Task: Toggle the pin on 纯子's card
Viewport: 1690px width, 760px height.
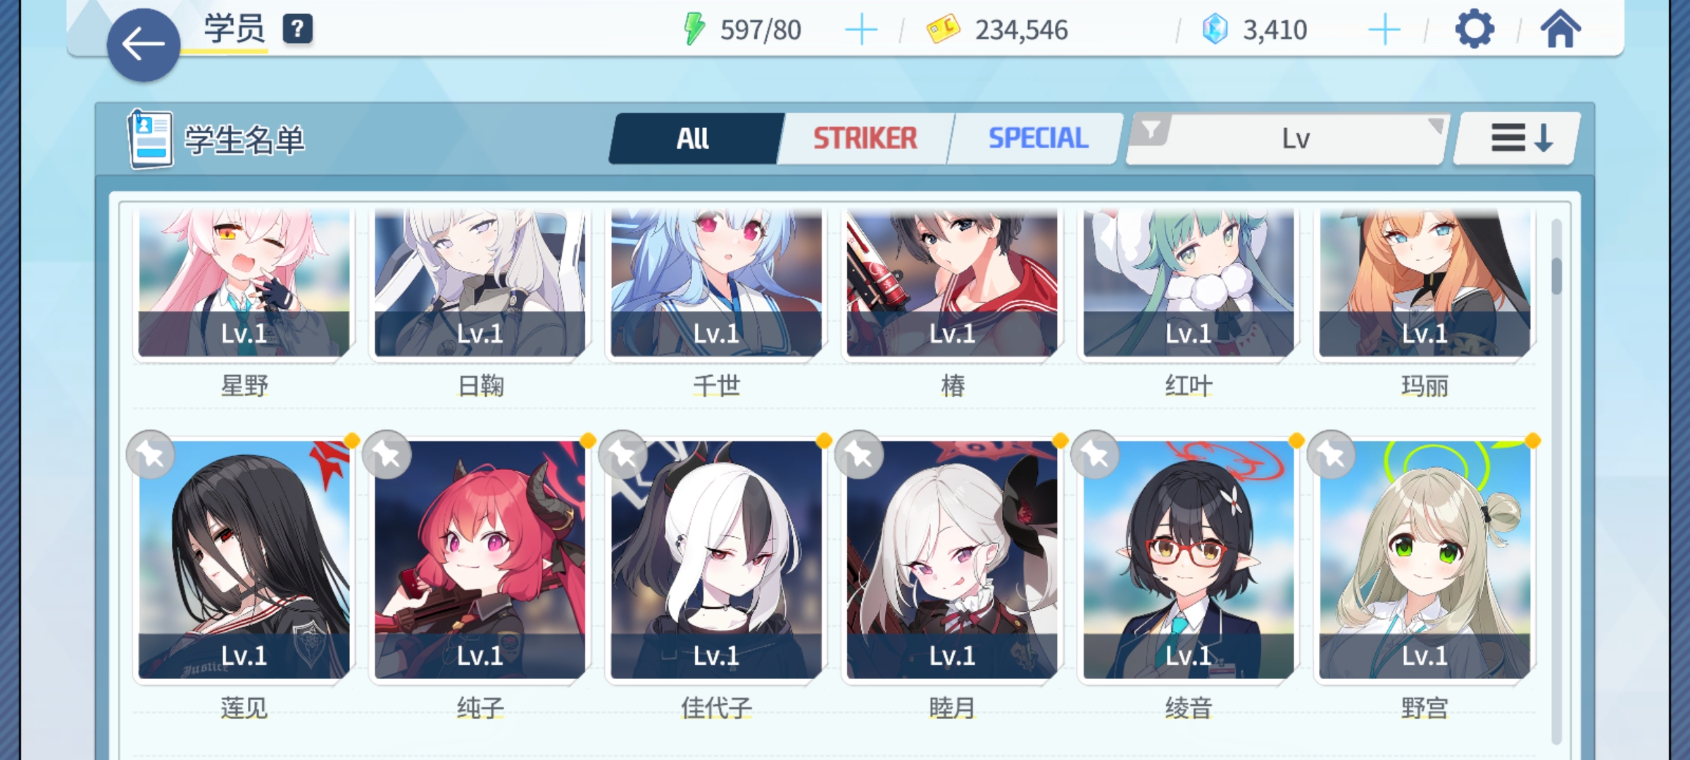Action: coord(387,455)
